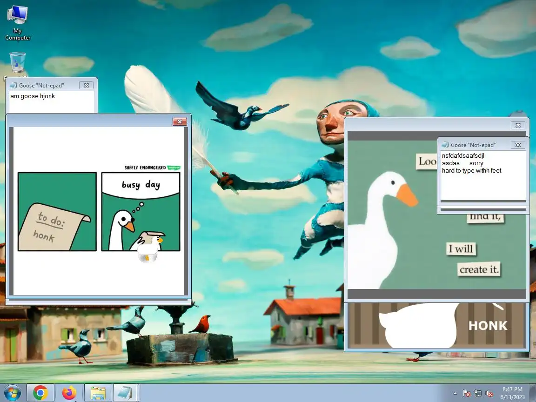Screen dimensions: 536x402
Task: Open the Action Center flag icon
Action: click(466, 394)
